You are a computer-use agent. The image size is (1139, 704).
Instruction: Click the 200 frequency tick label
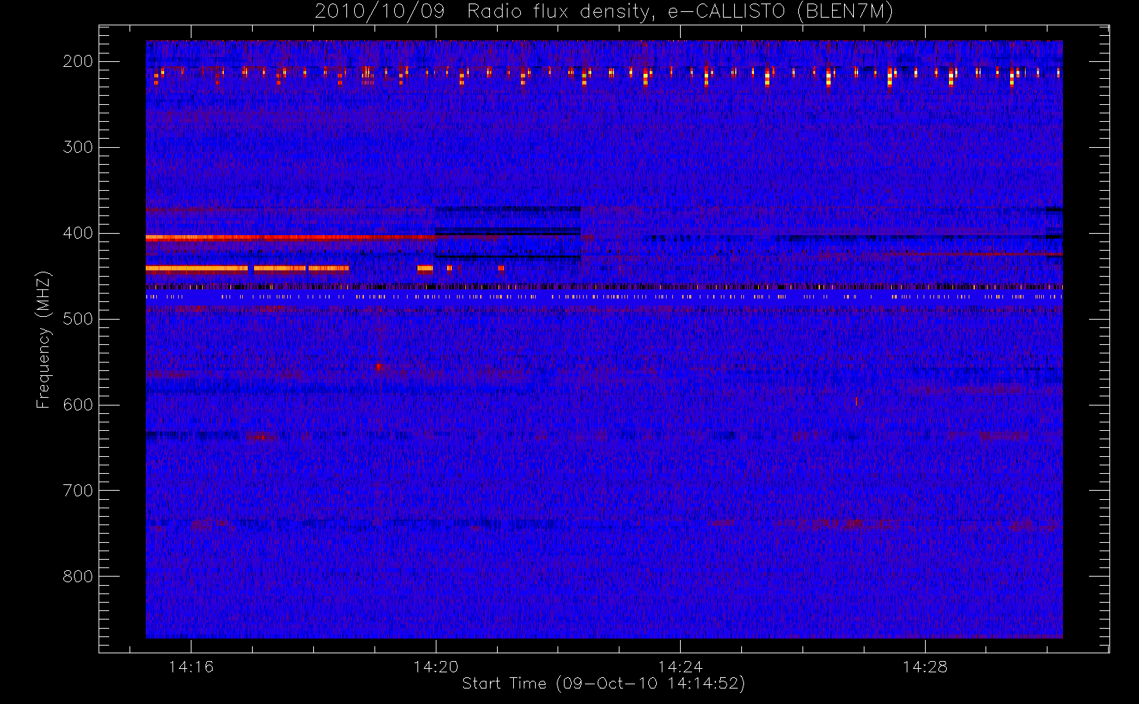pyautogui.click(x=78, y=61)
